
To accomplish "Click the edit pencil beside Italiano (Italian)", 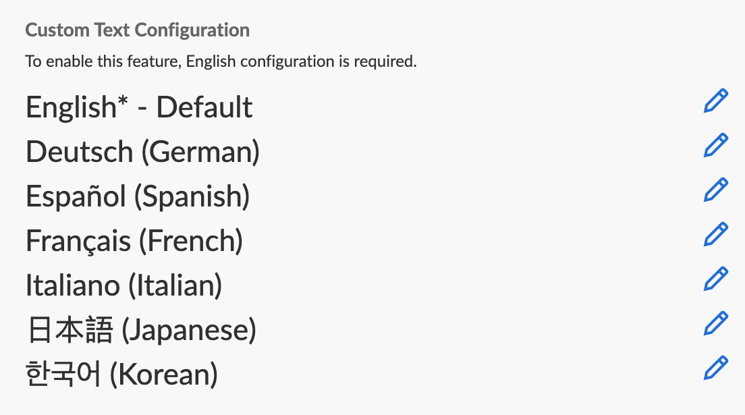I will pos(716,279).
